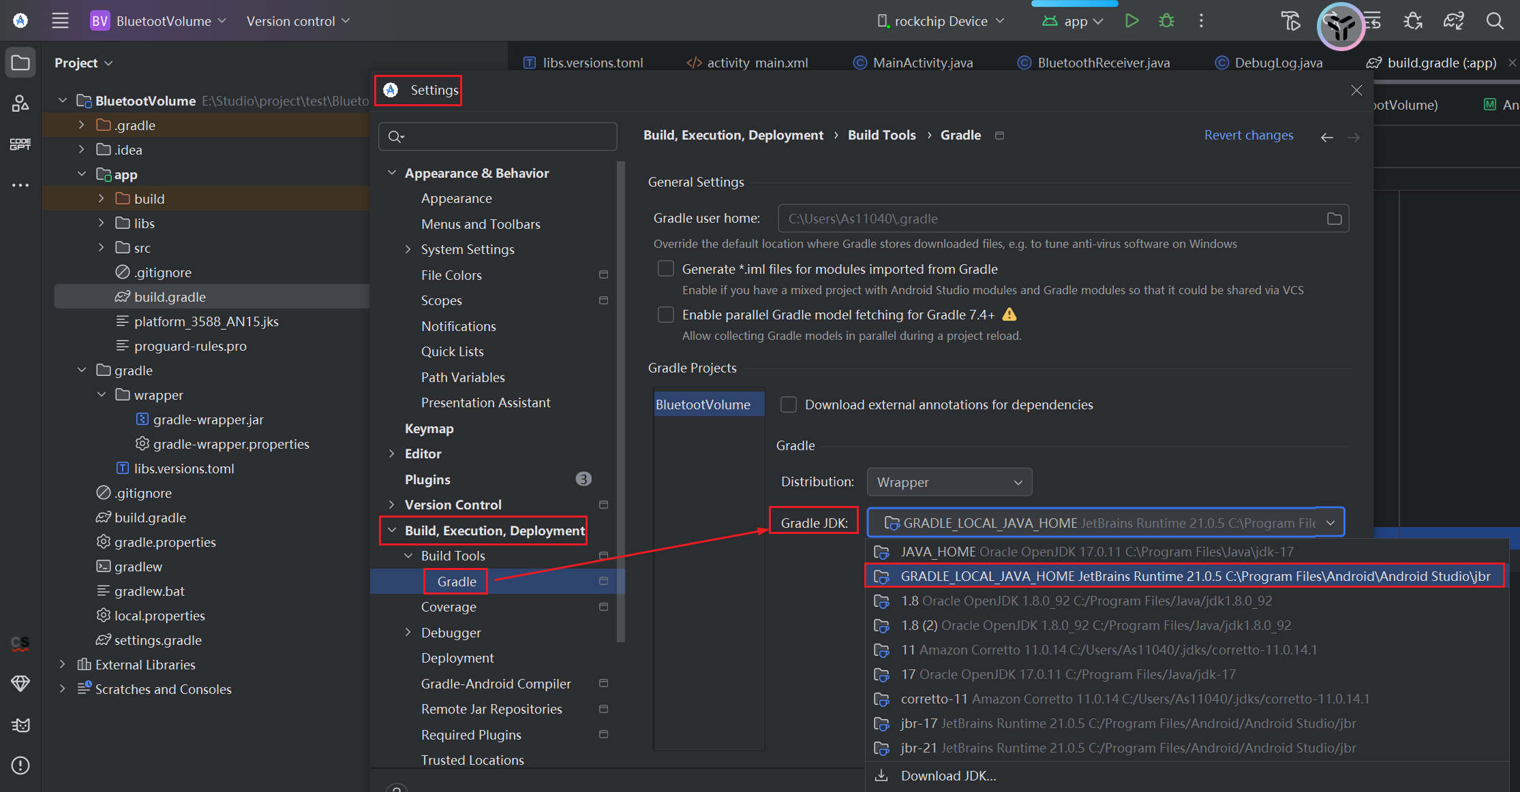Expand the Debugger settings node

tap(408, 632)
